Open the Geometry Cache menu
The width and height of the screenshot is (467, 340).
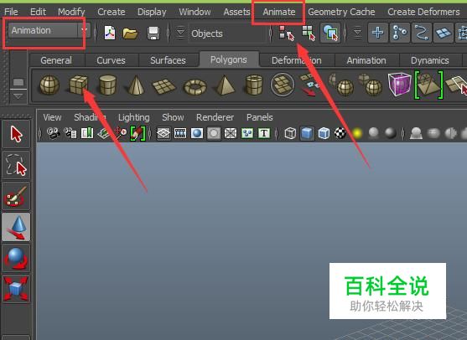[341, 12]
